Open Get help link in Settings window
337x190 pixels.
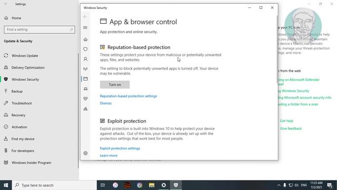coord(286,121)
